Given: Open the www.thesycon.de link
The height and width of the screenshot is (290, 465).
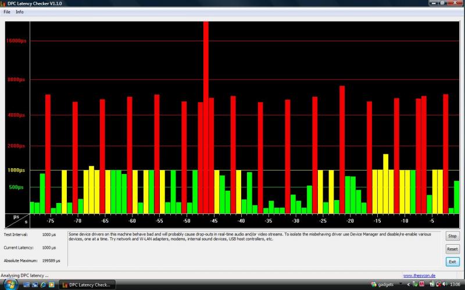Looking at the screenshot, I should [420, 275].
